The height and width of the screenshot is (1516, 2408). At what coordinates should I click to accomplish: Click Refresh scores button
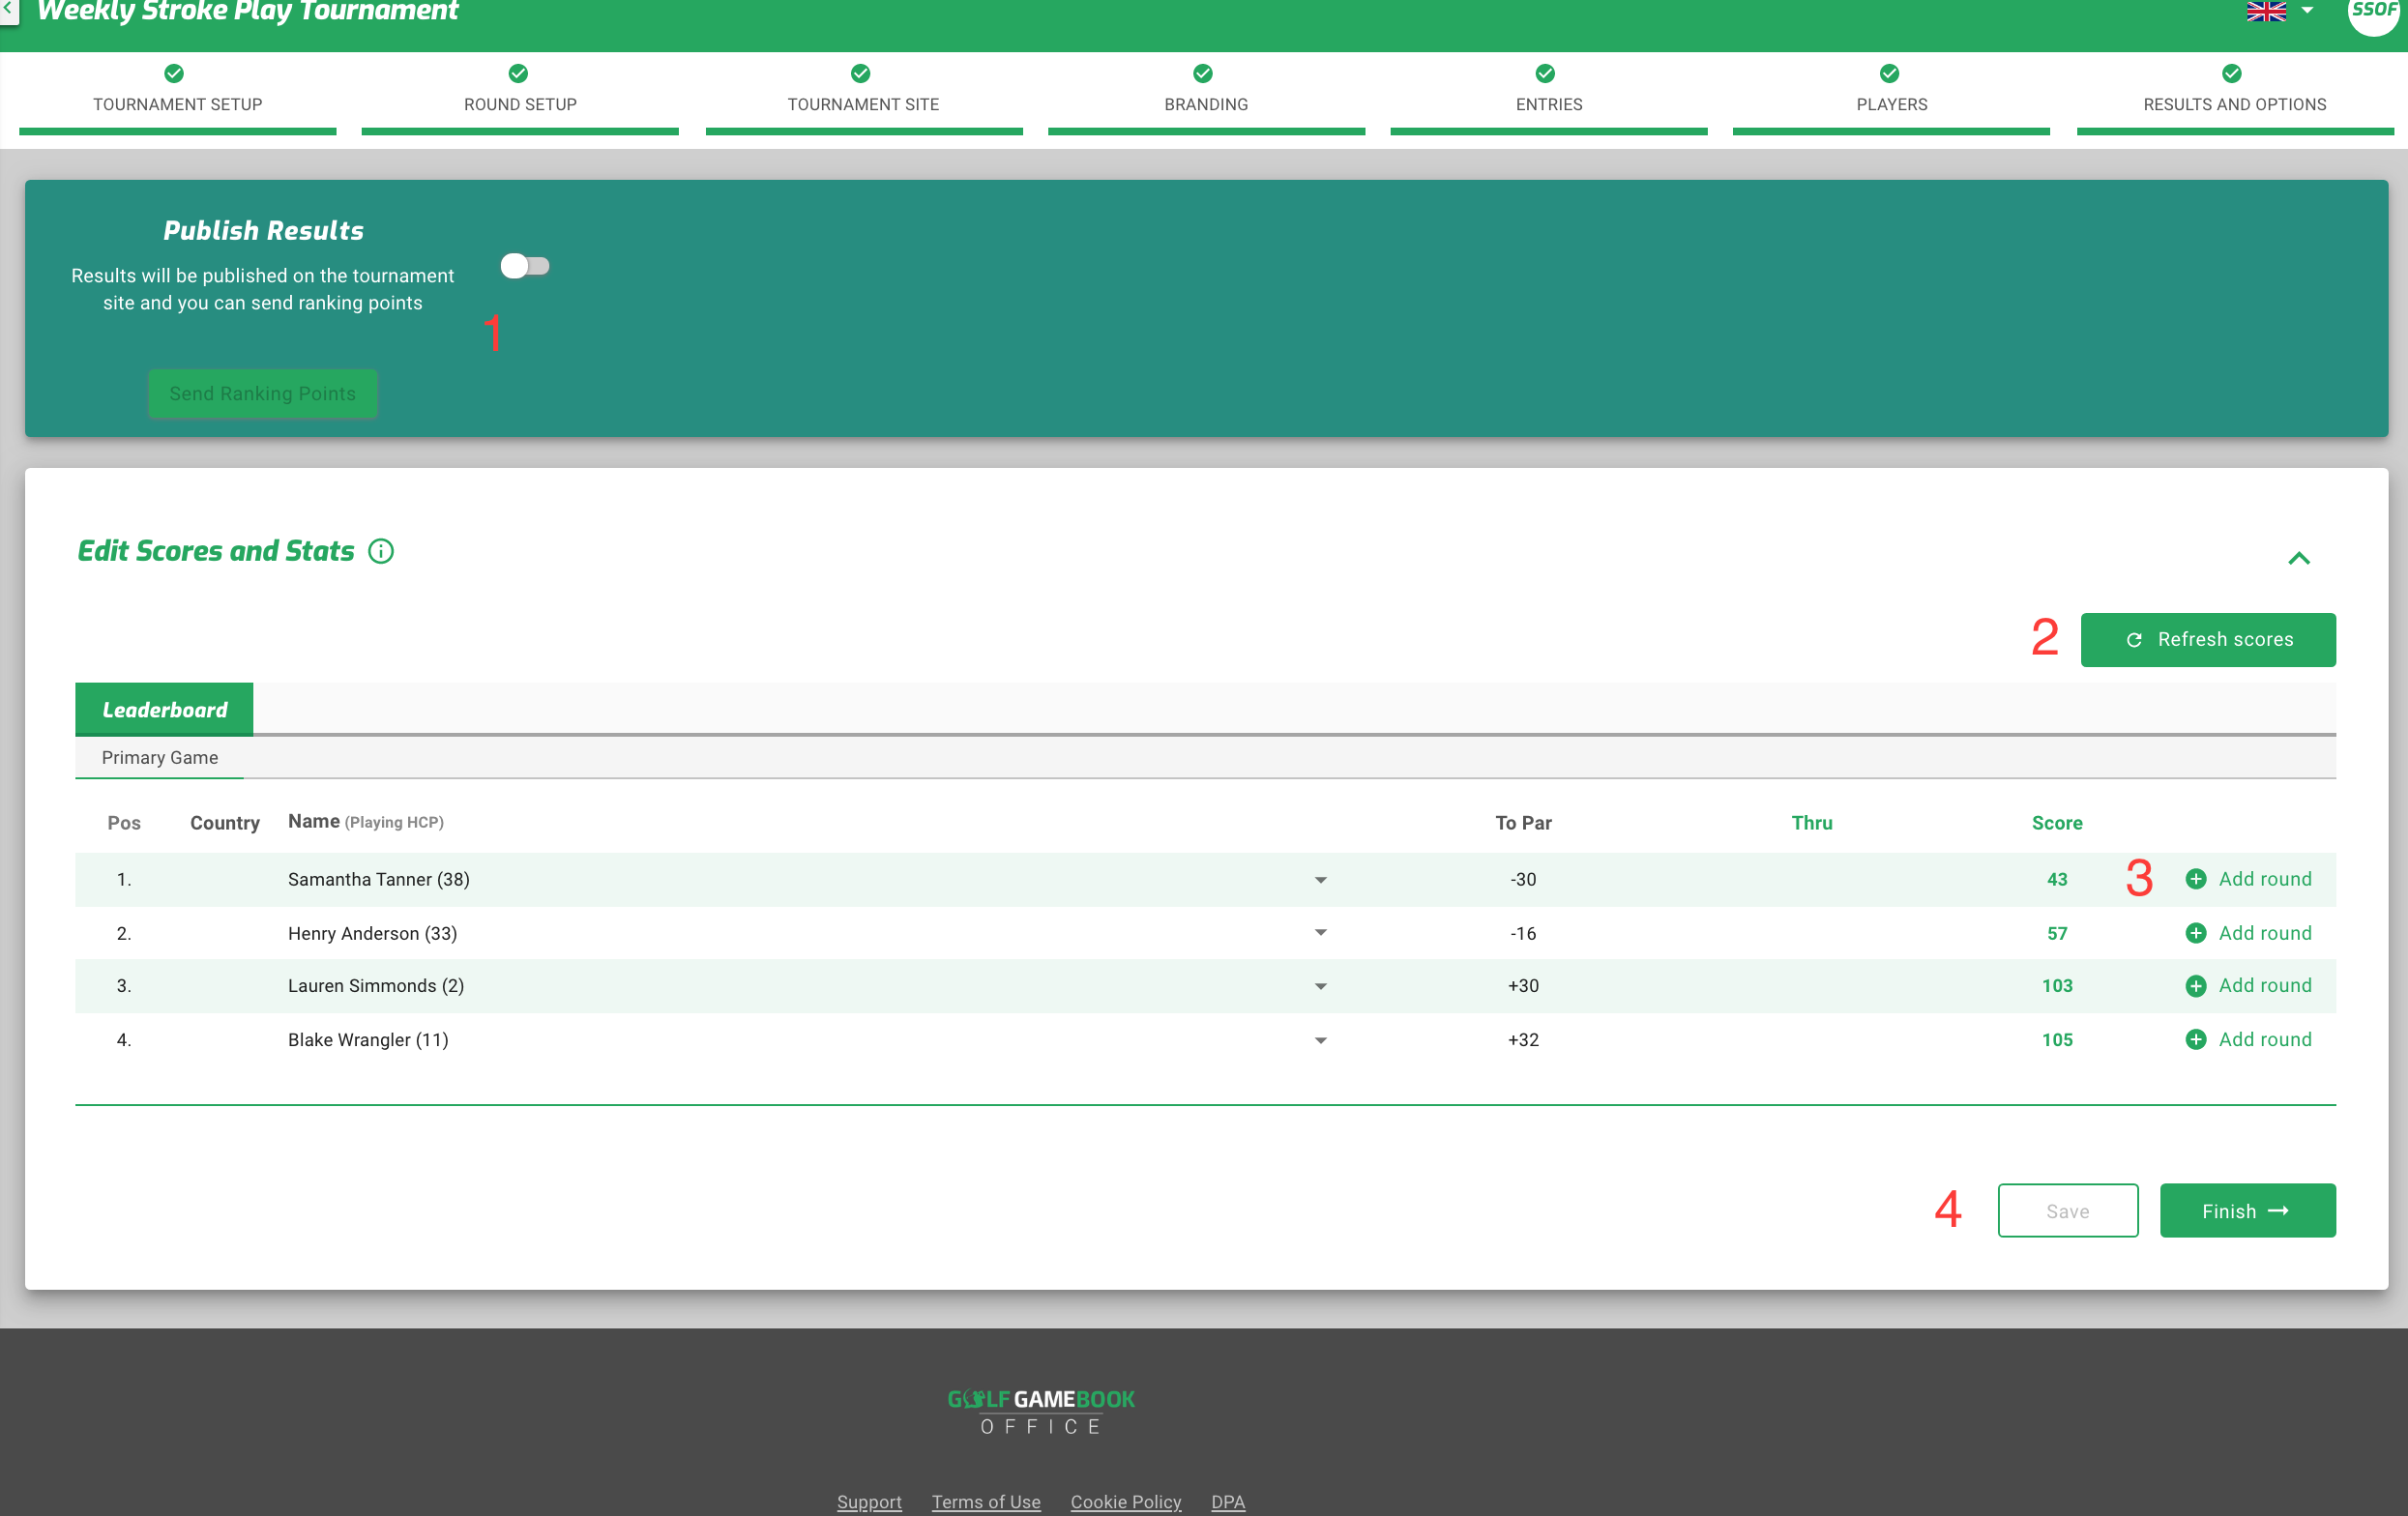(2208, 640)
